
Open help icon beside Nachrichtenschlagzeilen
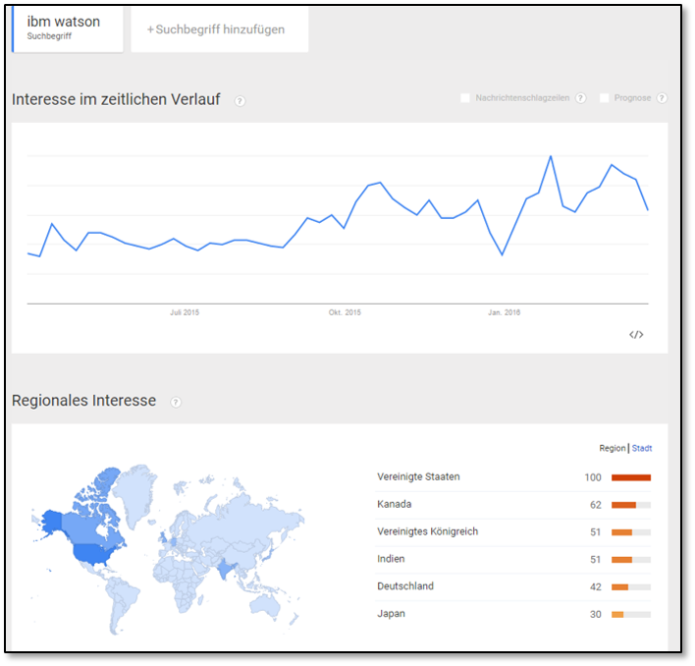click(x=581, y=98)
